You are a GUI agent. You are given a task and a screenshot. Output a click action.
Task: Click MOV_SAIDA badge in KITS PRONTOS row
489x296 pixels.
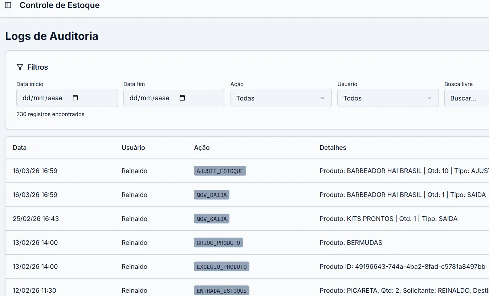212,219
